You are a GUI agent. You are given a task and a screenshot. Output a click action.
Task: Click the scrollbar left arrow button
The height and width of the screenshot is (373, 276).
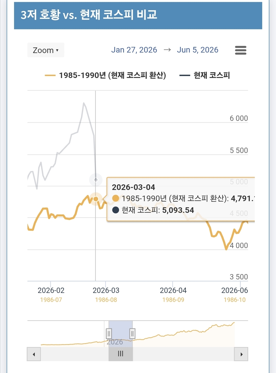[x=34, y=354]
